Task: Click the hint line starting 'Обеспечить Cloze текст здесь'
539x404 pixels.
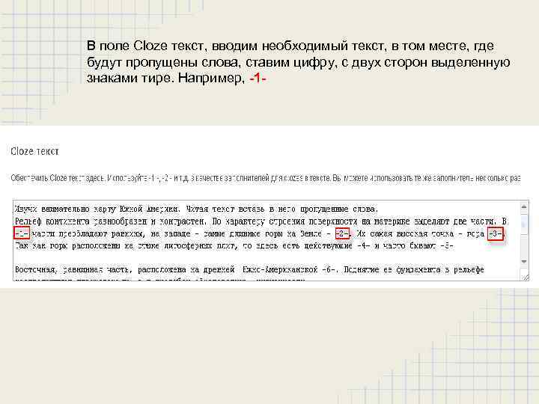Action: pos(265,178)
